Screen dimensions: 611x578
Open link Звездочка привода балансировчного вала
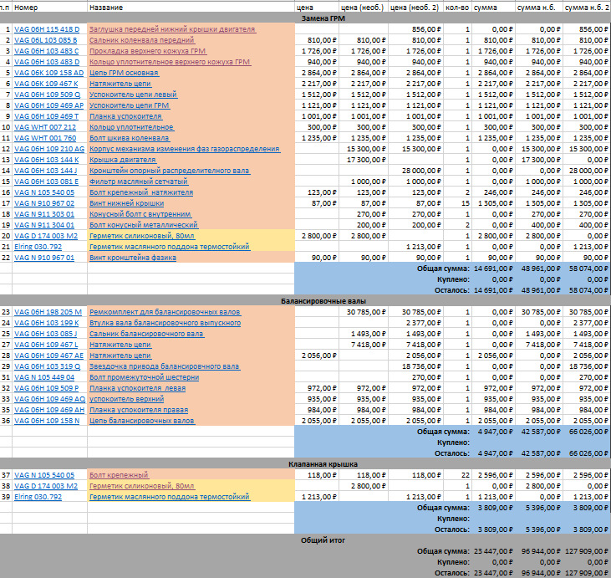click(165, 366)
